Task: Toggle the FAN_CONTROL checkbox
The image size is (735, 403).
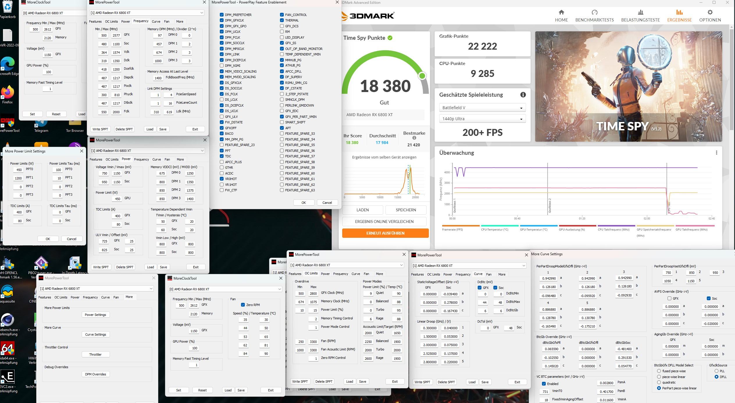Action: [x=282, y=15]
